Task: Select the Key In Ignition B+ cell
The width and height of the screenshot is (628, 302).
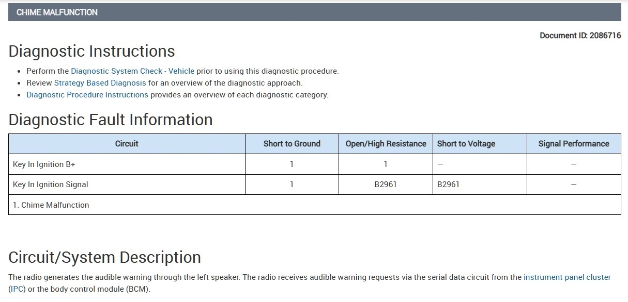Action: (x=127, y=164)
